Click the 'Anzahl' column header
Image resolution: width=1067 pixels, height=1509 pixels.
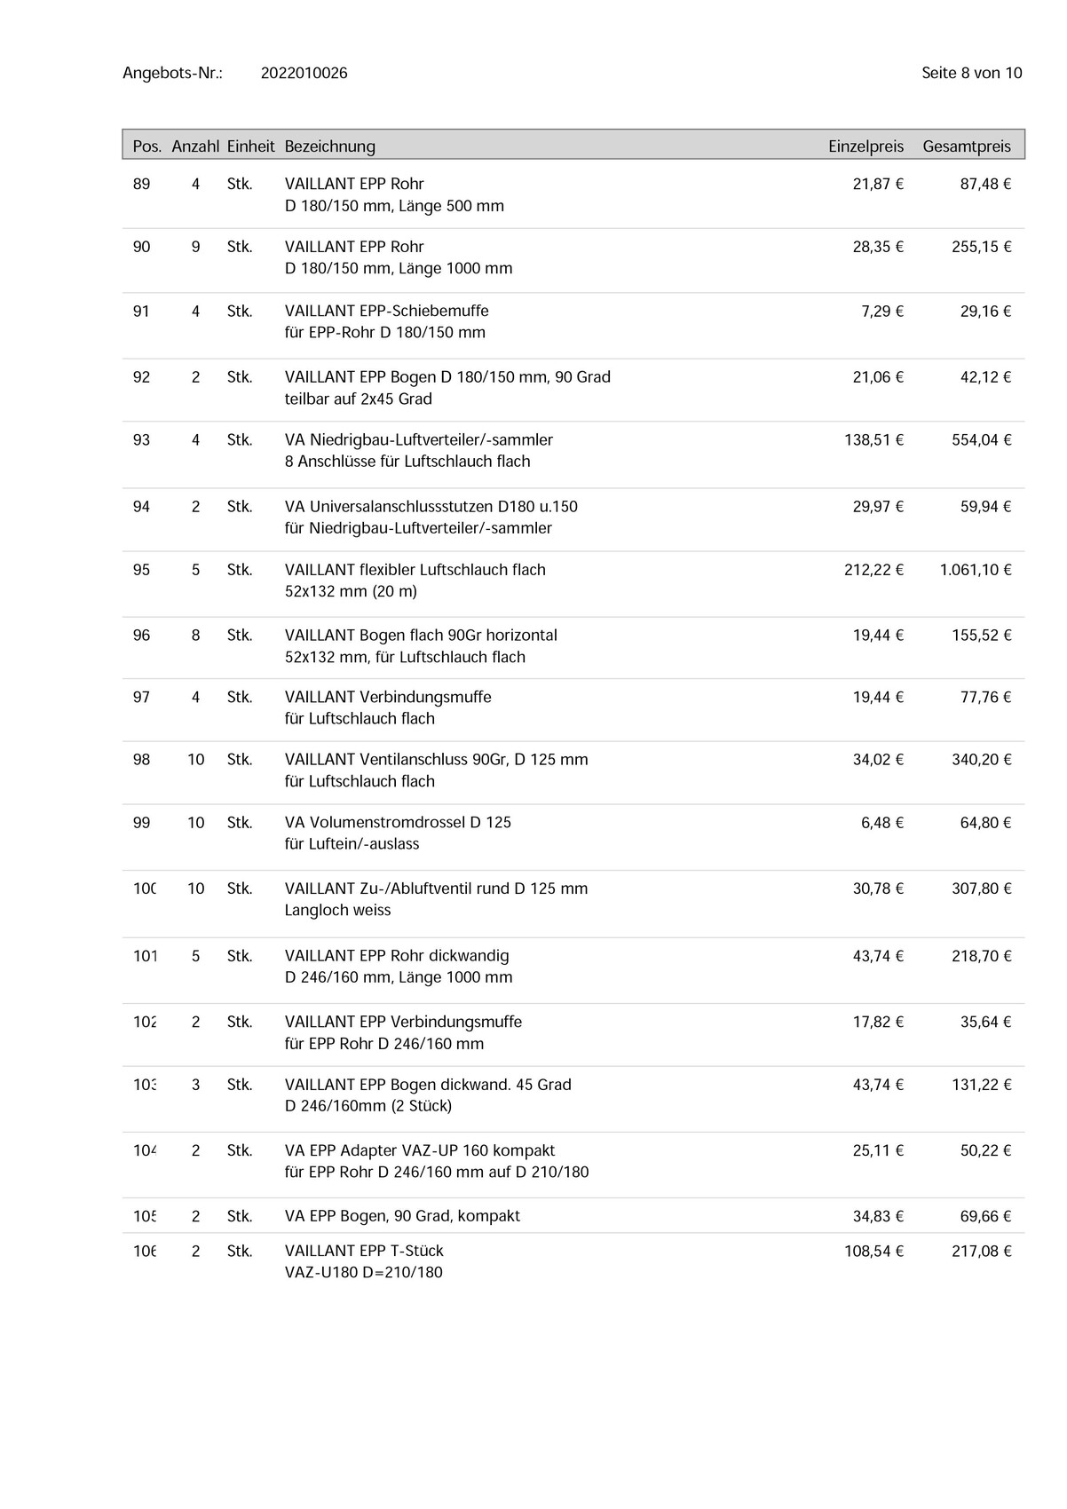point(195,146)
